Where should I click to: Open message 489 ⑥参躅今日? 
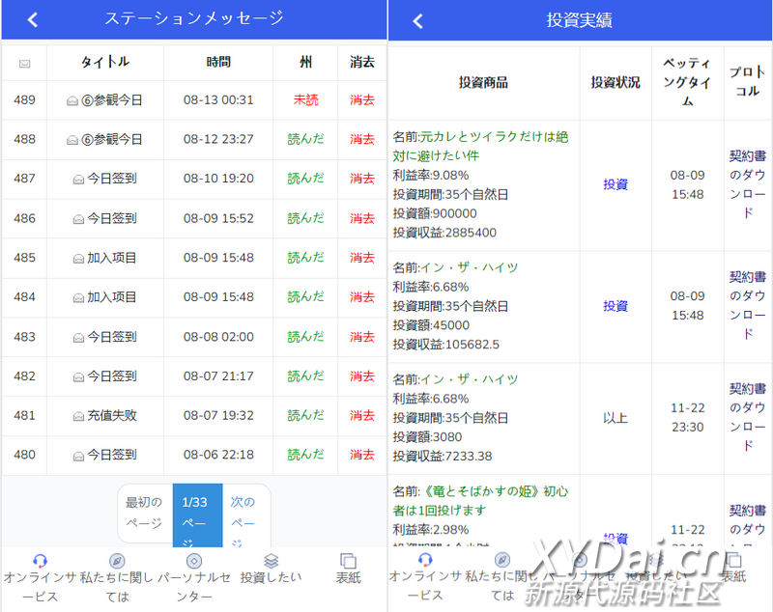click(x=104, y=100)
